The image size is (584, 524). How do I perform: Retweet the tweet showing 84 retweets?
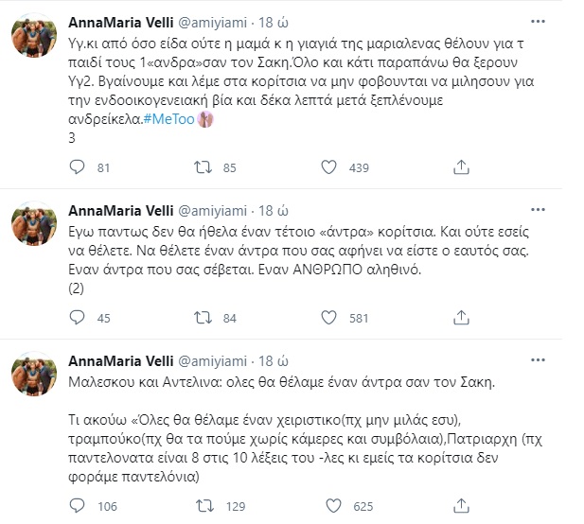point(203,318)
